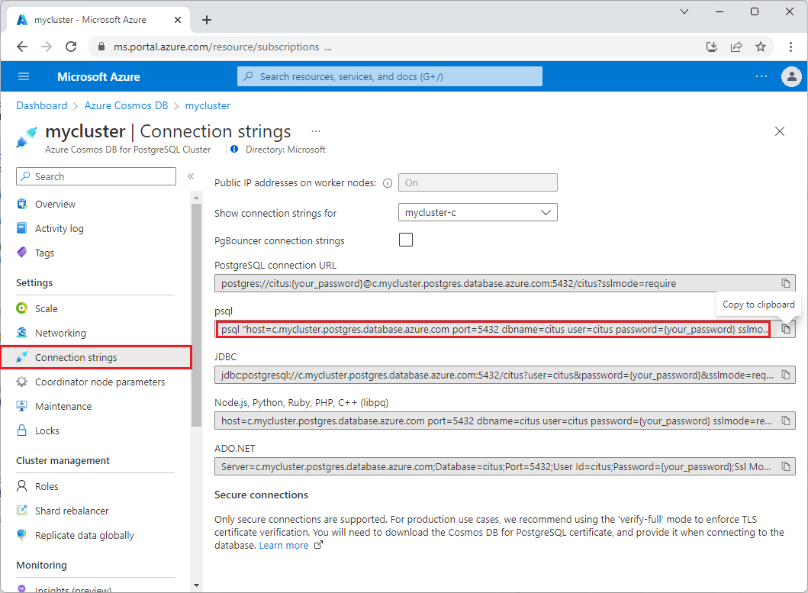Screen dimensions: 808x593
Task: Select Replicate data globally
Action: tap(82, 535)
